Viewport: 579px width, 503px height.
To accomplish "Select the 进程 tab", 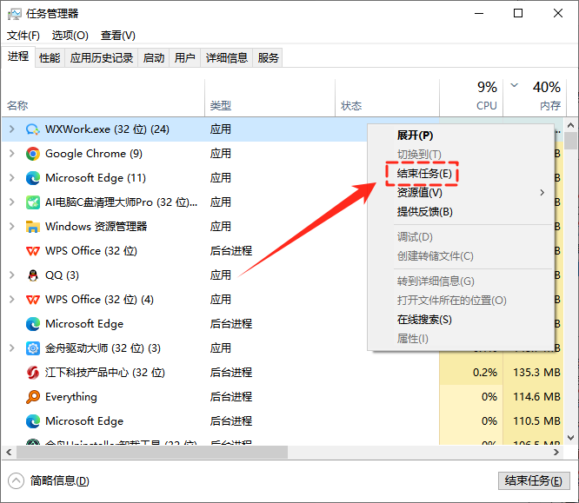I will click(18, 56).
